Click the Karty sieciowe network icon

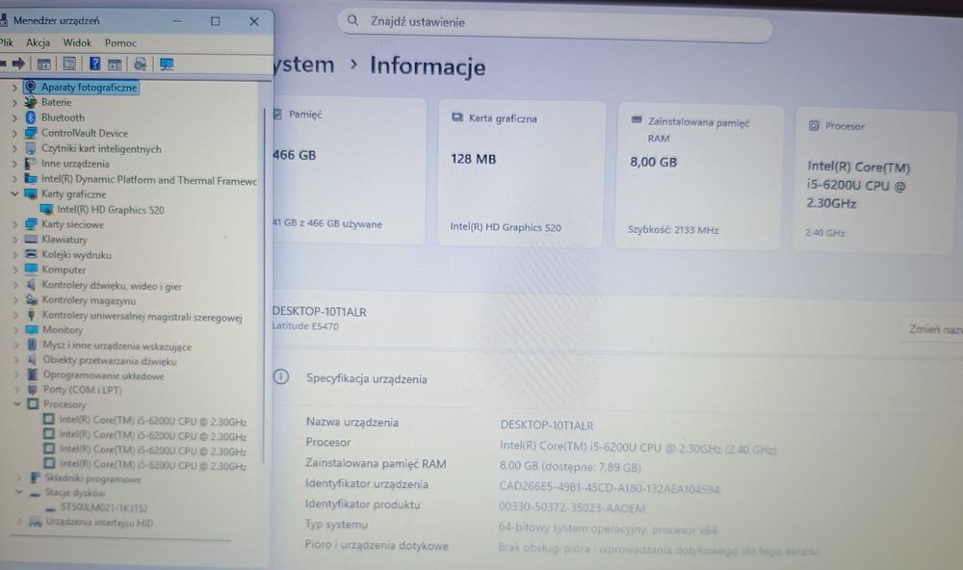click(x=31, y=224)
